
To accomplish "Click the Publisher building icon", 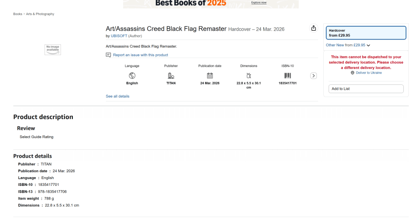I will coord(171,76).
